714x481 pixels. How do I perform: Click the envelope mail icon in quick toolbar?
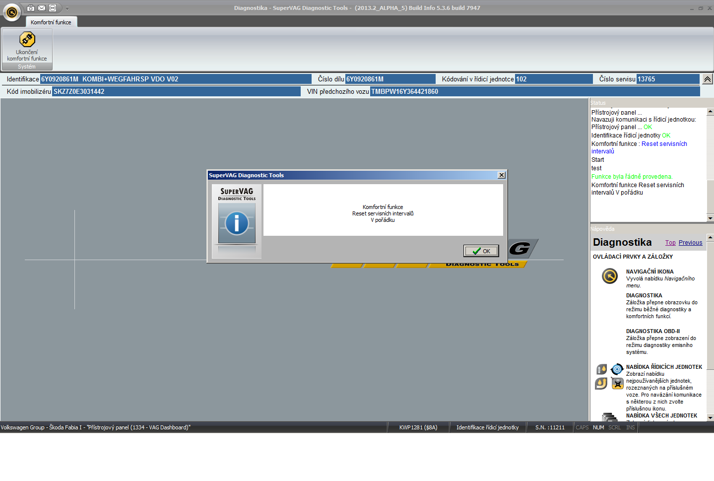(42, 8)
